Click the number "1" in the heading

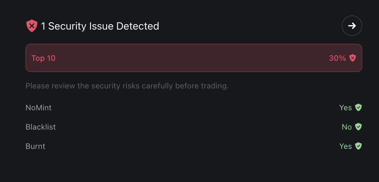[x=43, y=26]
